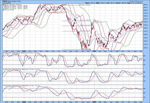Click the 50.0% Fibonacci retracement line label
Screen dimensions: 150x103
pos(83,25)
